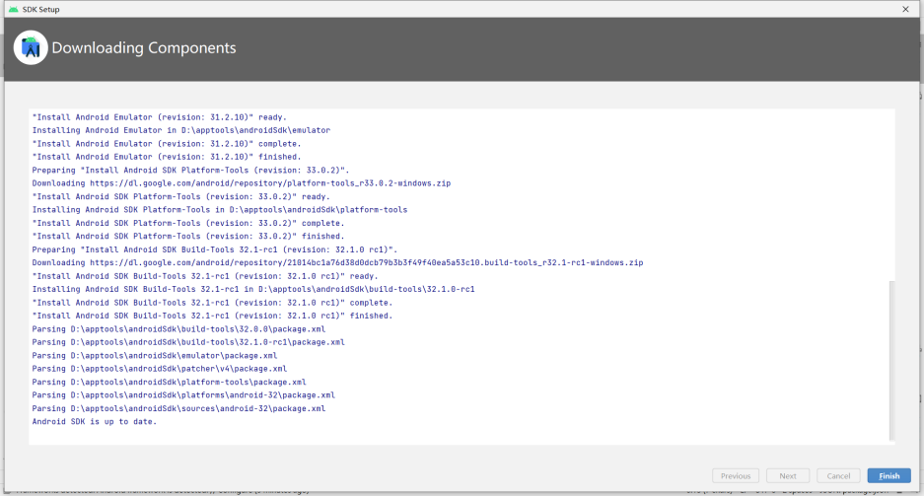Click the 'SDK Setup' window title text
Image resolution: width=924 pixels, height=496 pixels.
click(x=40, y=10)
